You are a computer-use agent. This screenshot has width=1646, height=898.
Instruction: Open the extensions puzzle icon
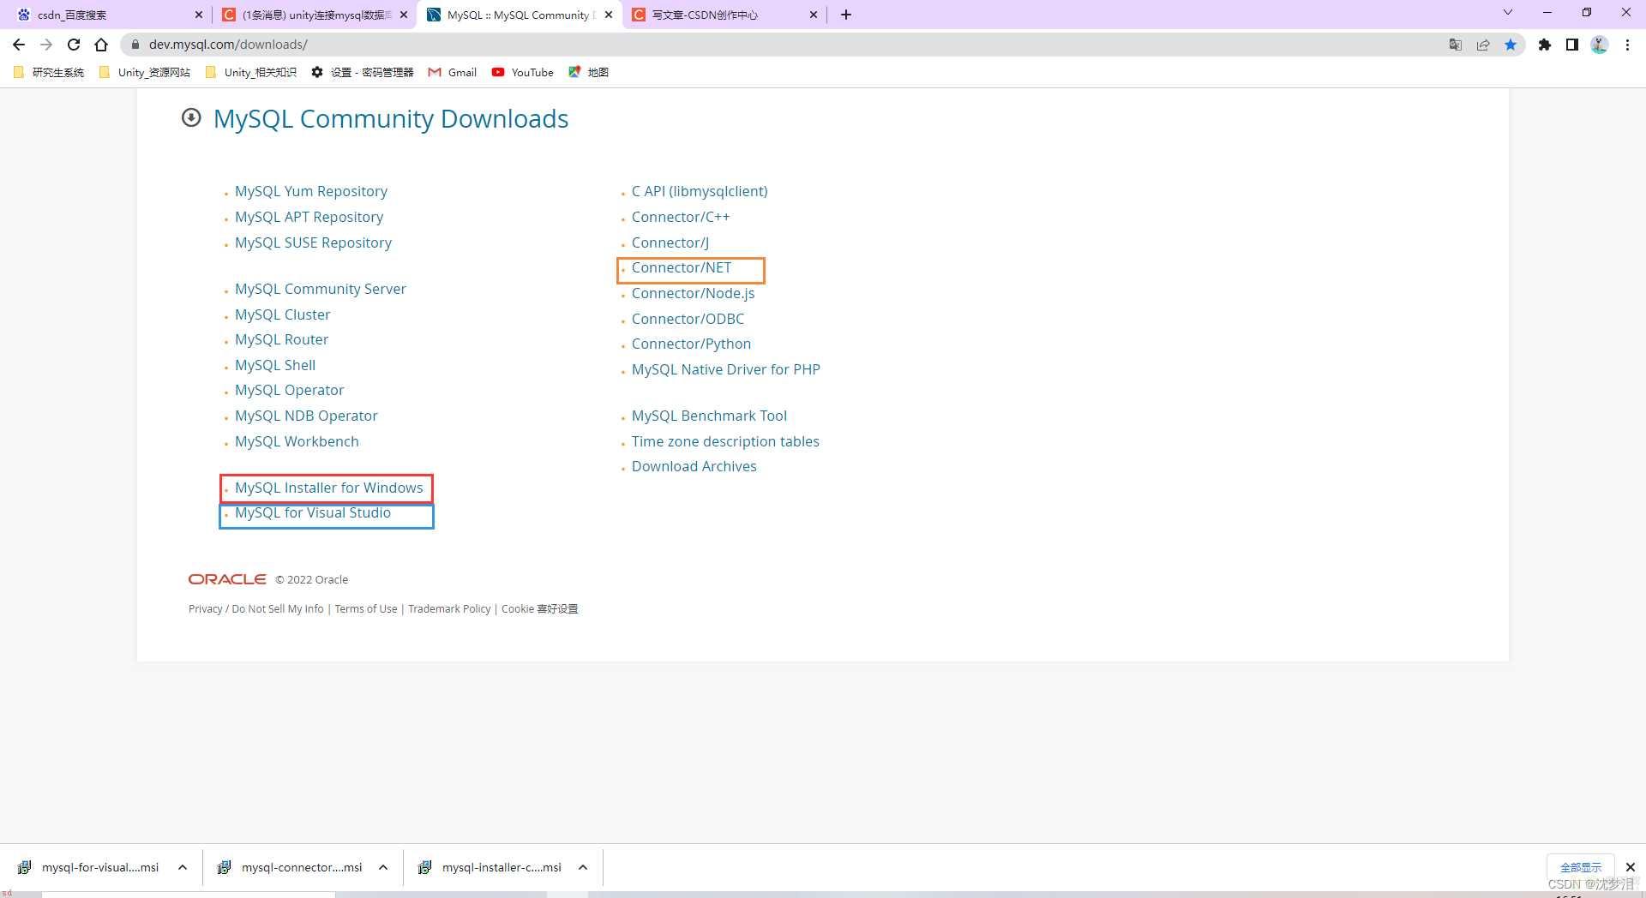coord(1545,45)
